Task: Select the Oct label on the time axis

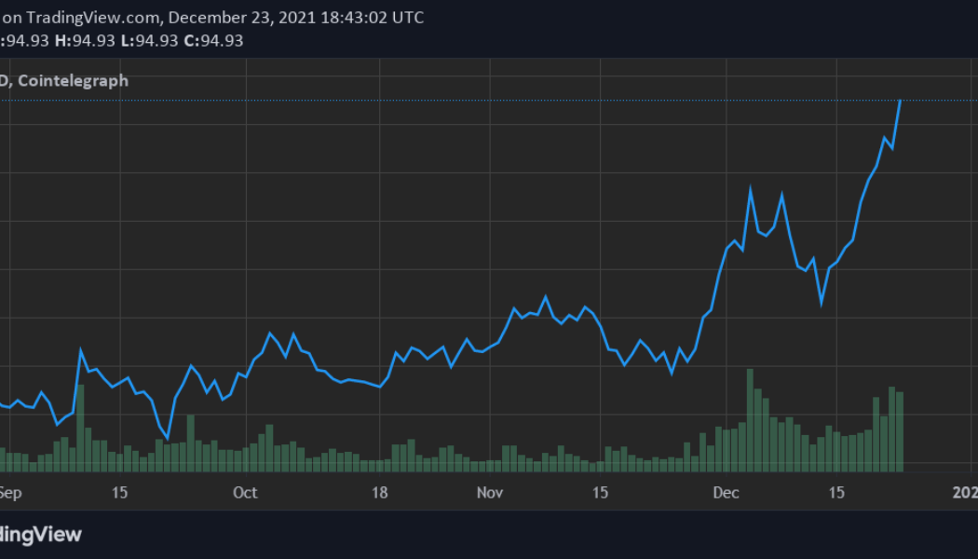Action: click(245, 493)
